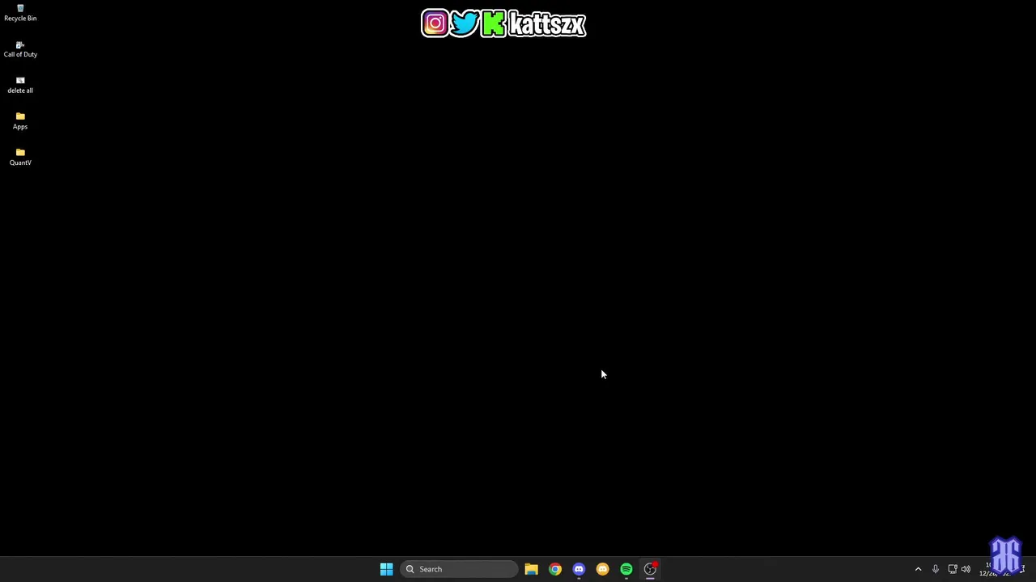Open Discord from the taskbar
This screenshot has width=1036, height=582.
point(579,569)
